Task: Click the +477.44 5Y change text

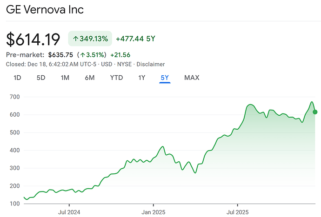Action: click(135, 39)
